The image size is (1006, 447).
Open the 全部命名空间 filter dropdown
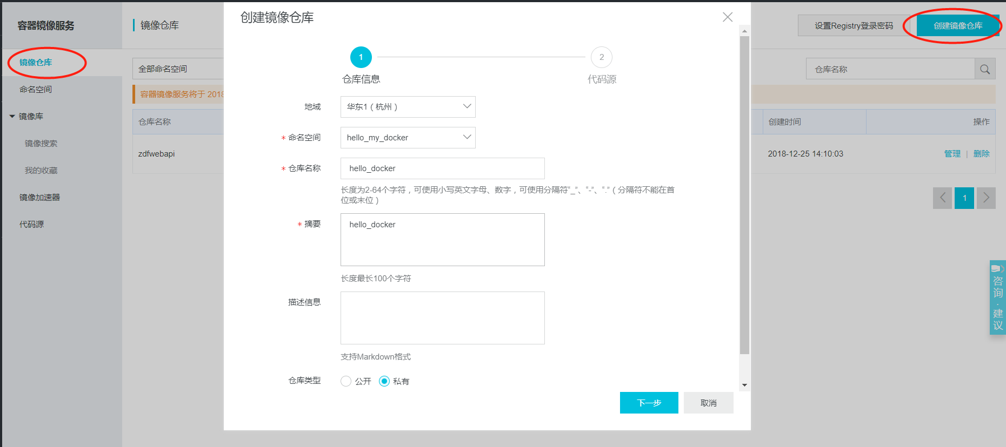click(178, 69)
